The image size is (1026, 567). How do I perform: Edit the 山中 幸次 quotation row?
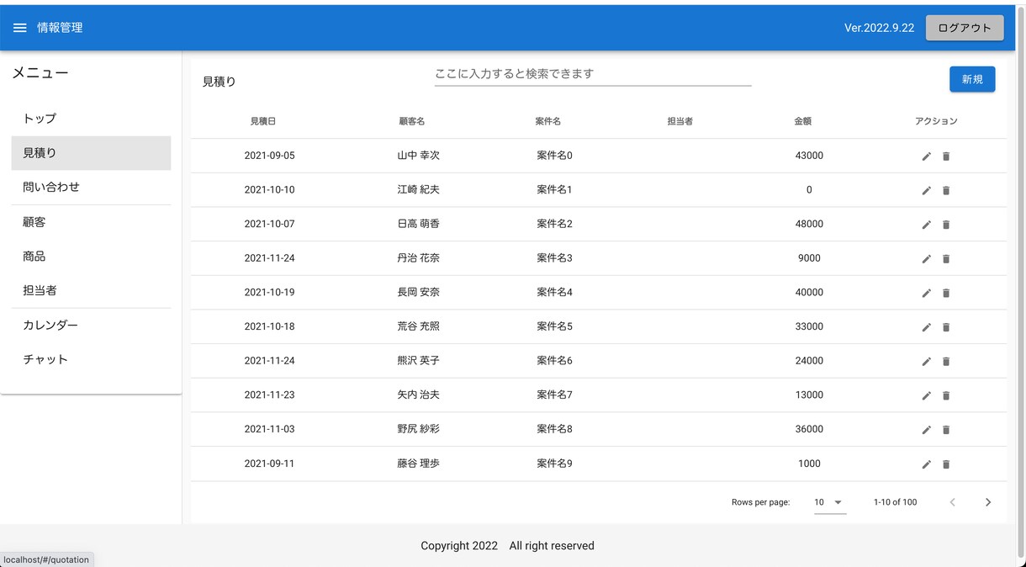(926, 156)
